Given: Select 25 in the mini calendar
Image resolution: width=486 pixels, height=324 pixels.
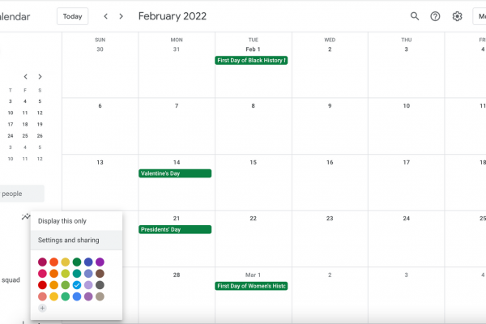Looking at the screenshot, I should coord(25,136).
